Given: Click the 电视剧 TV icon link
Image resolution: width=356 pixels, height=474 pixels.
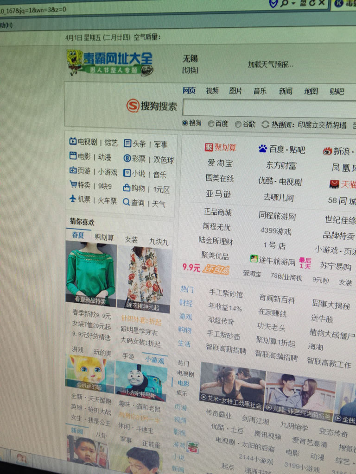Looking at the screenshot, I should coord(73,141).
